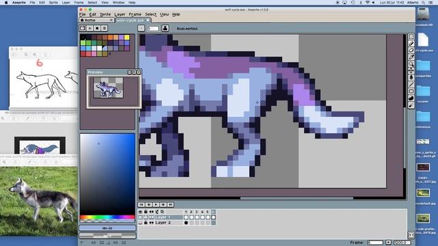Open the palette options menu icon
The height and width of the screenshot is (246, 438).
click(105, 28)
